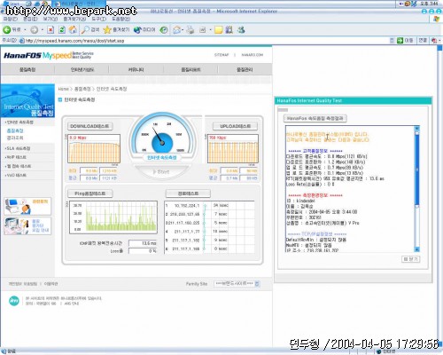443x355 pixels.
Task: Open 결과조회 sidebar sub-item
Action: click(x=15, y=138)
